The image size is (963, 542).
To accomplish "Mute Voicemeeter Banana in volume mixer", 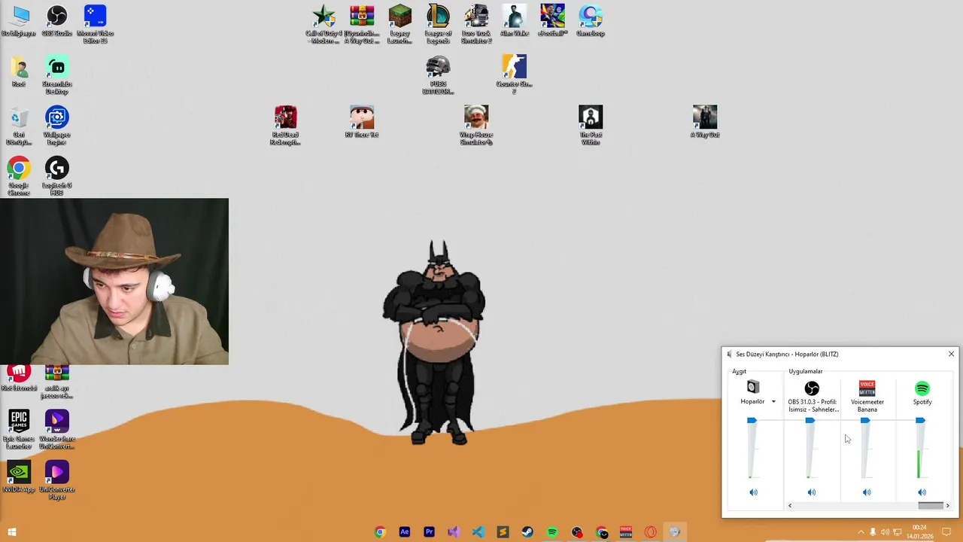I will [x=867, y=492].
